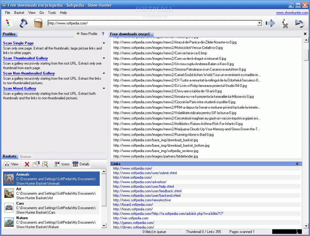The image size is (310, 236).
Task: Select the Cars basket thumbnail
Action: [x=9, y=208]
